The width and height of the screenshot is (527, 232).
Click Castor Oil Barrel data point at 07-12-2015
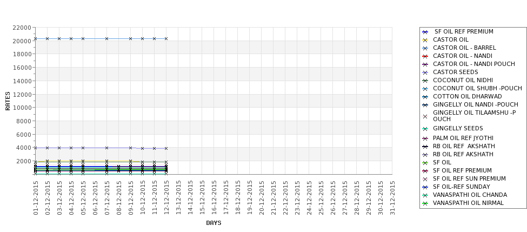[x=107, y=39]
